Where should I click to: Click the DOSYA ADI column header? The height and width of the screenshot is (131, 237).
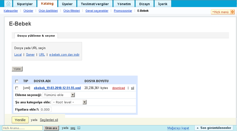point(42,81)
